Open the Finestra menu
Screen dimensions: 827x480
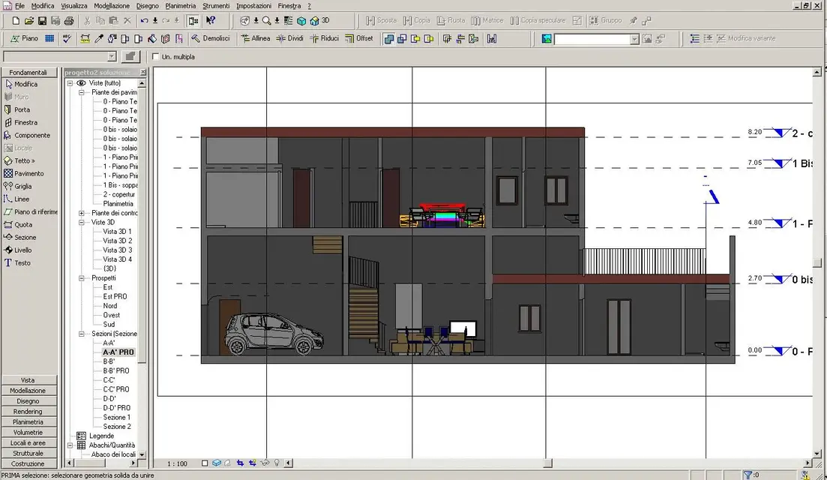(x=289, y=6)
